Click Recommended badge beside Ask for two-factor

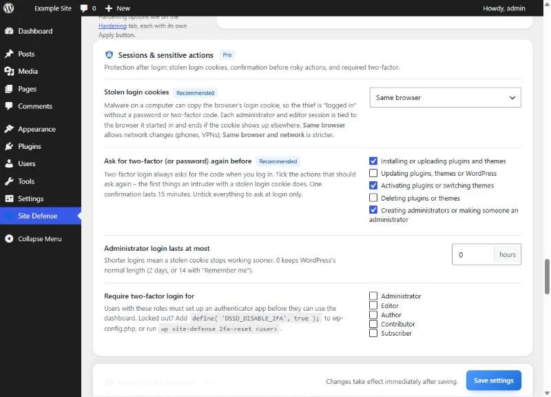coord(278,161)
